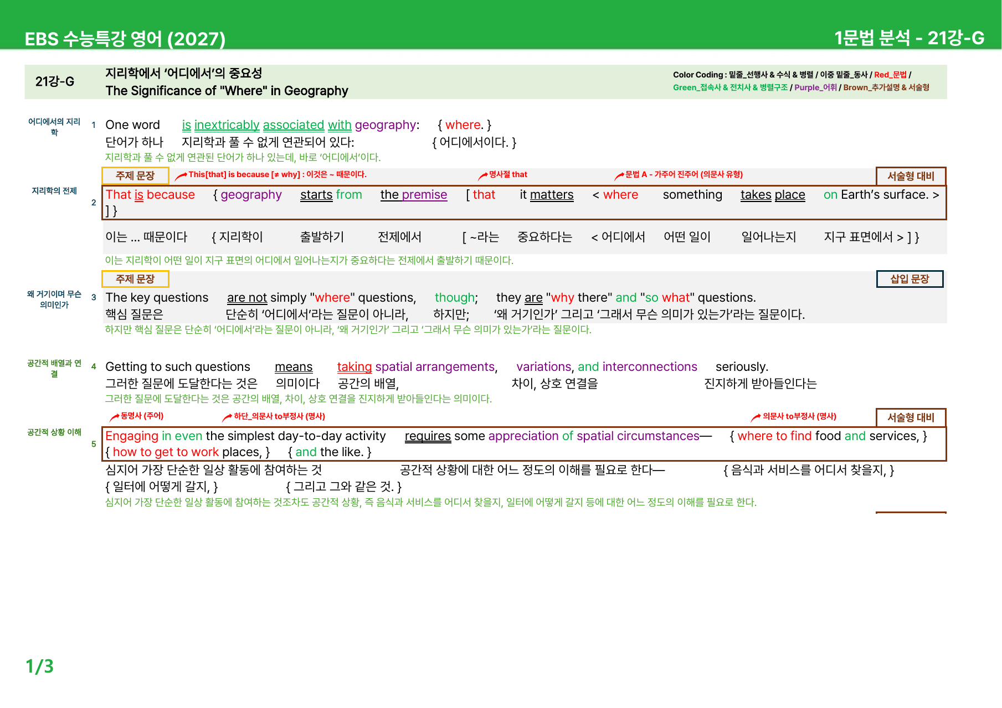Click the red arrow before '동명사 (주어)'
This screenshot has height=708, width=1002.
[115, 417]
